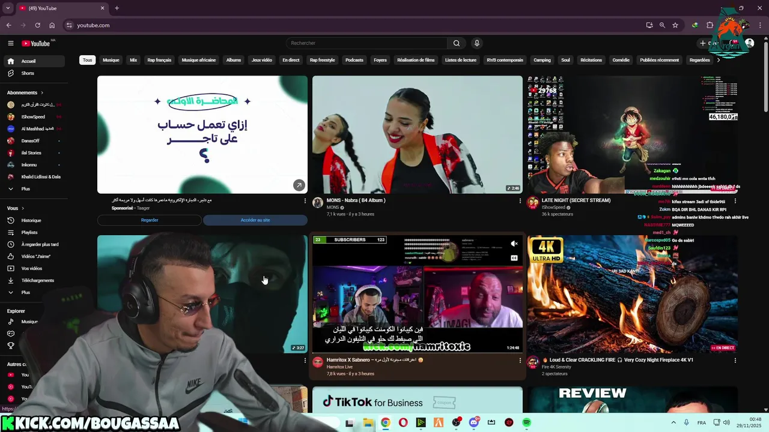Open a new browser tab
This screenshot has width=769, height=432.
(x=117, y=8)
